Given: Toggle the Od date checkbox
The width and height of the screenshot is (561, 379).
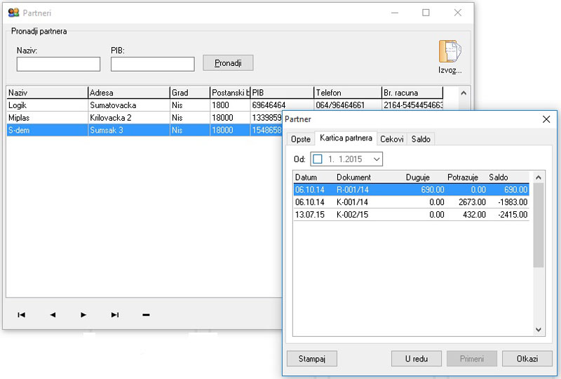Looking at the screenshot, I should coord(318,159).
